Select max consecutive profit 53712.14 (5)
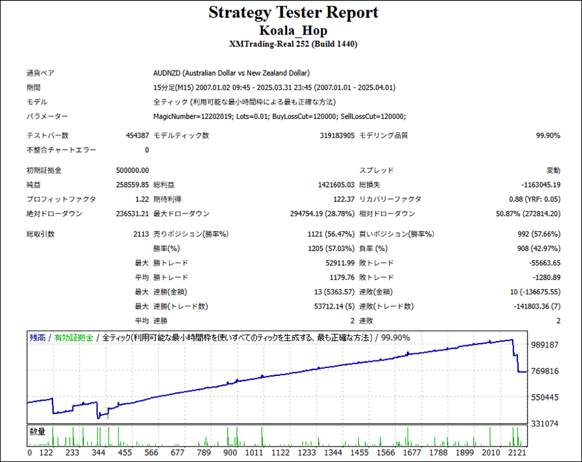The image size is (582, 462). pyautogui.click(x=334, y=307)
